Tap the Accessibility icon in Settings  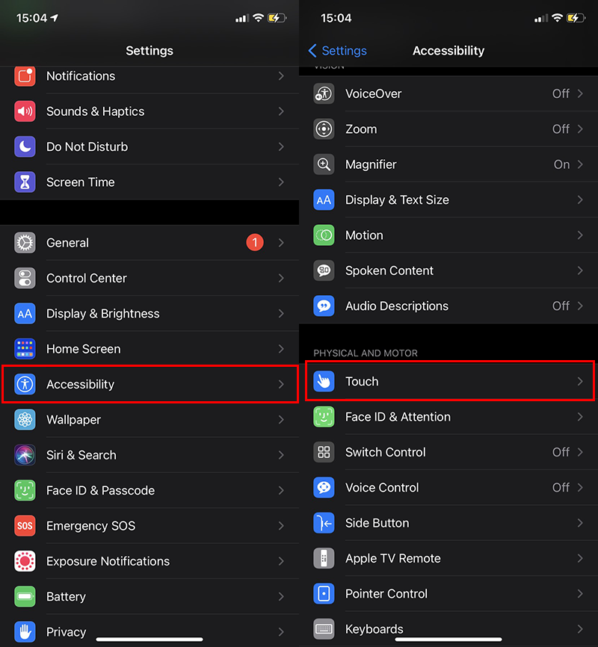click(25, 384)
